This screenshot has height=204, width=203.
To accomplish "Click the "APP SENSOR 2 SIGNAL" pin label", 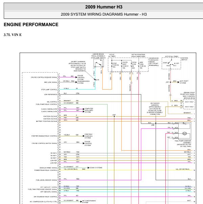I will pyautogui.click(x=49, y=192).
